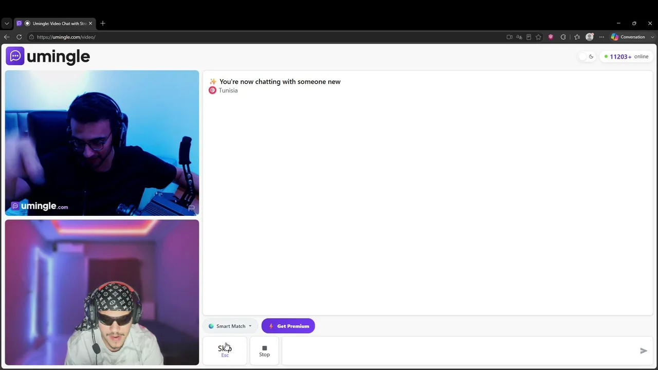Open the translate page option
Screen dimensions: 658x370
[x=519, y=37]
